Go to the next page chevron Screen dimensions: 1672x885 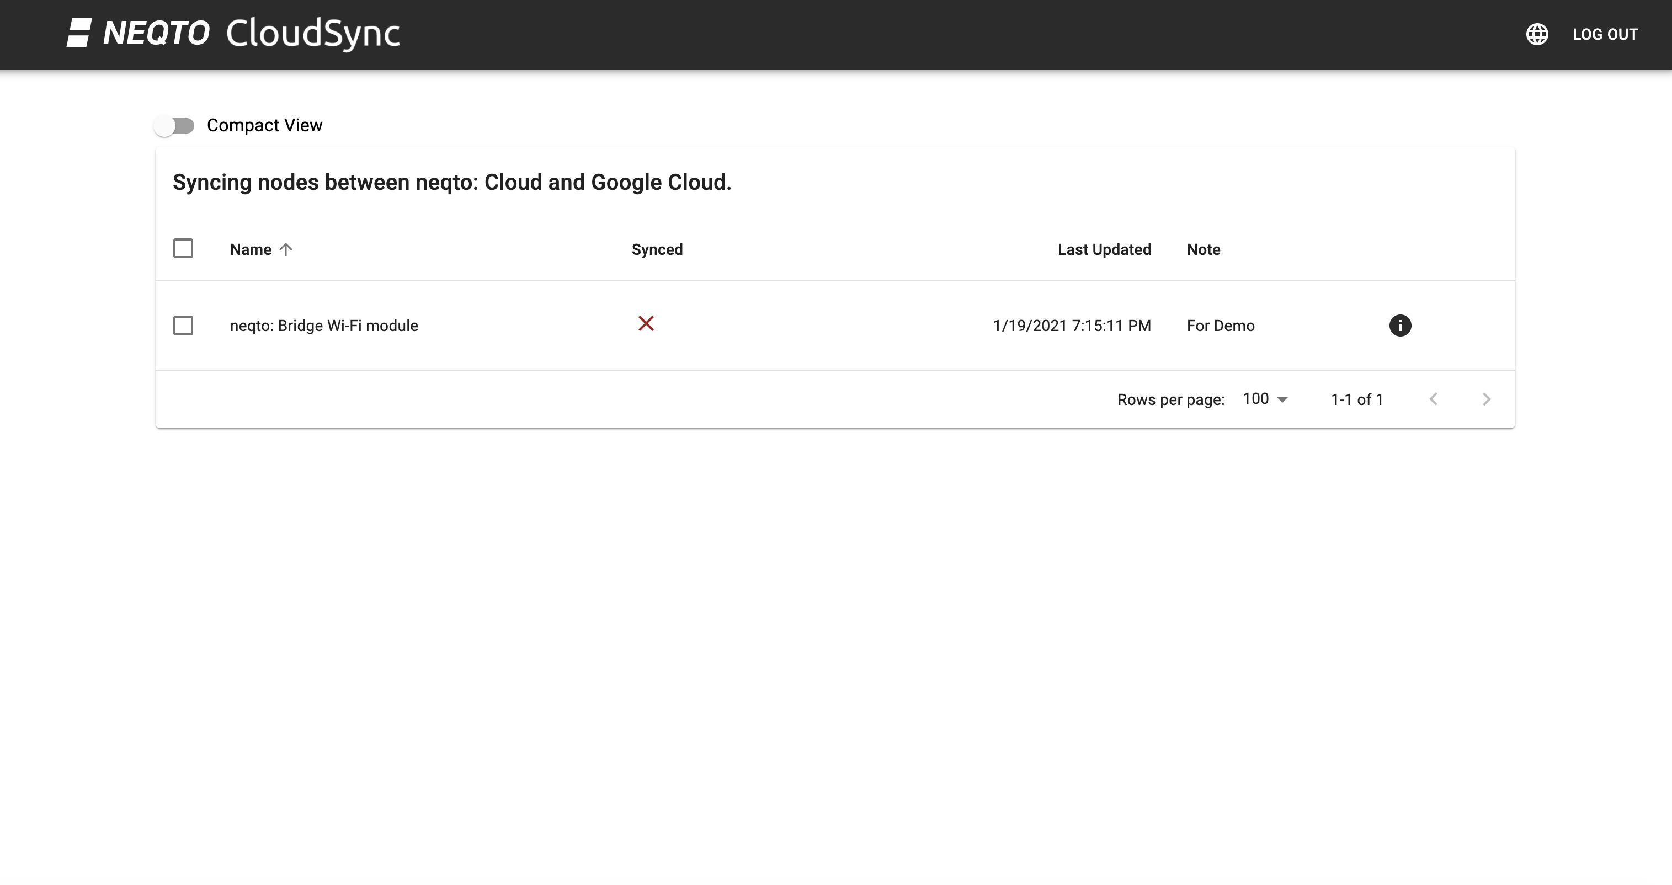tap(1487, 399)
